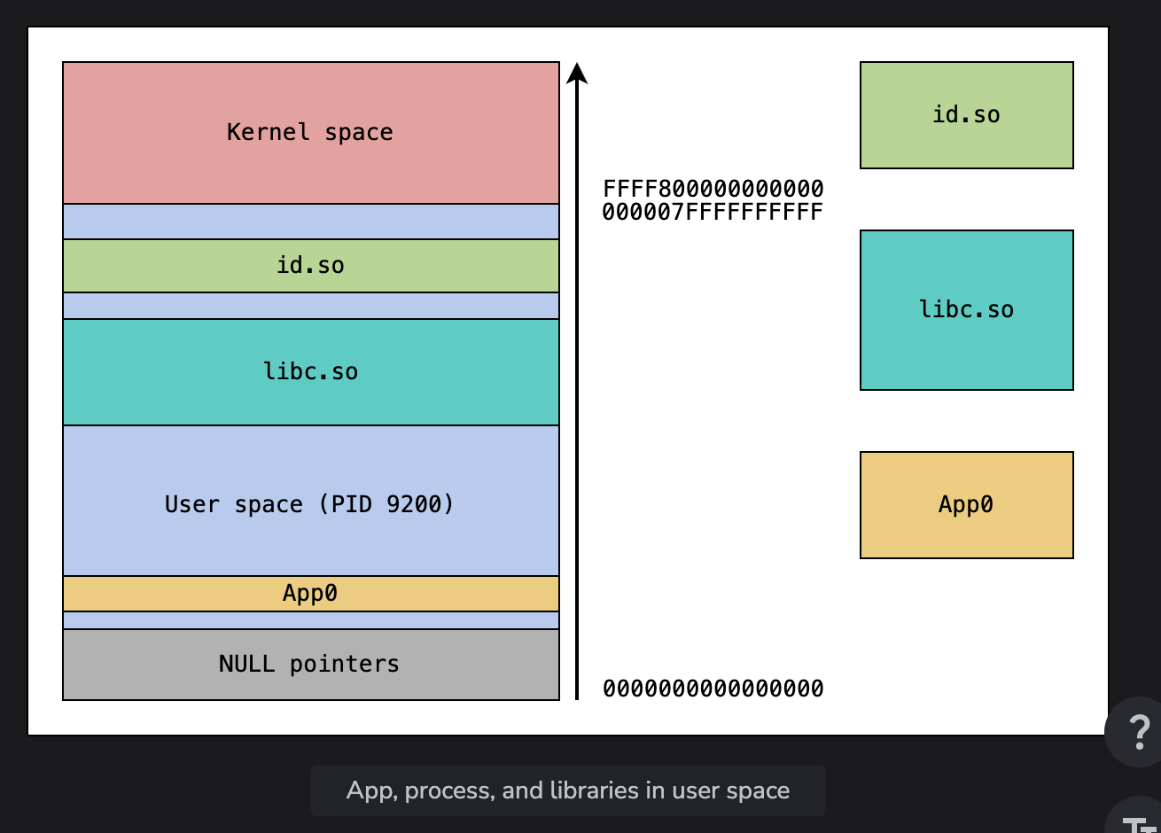Click the App0 strip in memory layout

click(311, 594)
